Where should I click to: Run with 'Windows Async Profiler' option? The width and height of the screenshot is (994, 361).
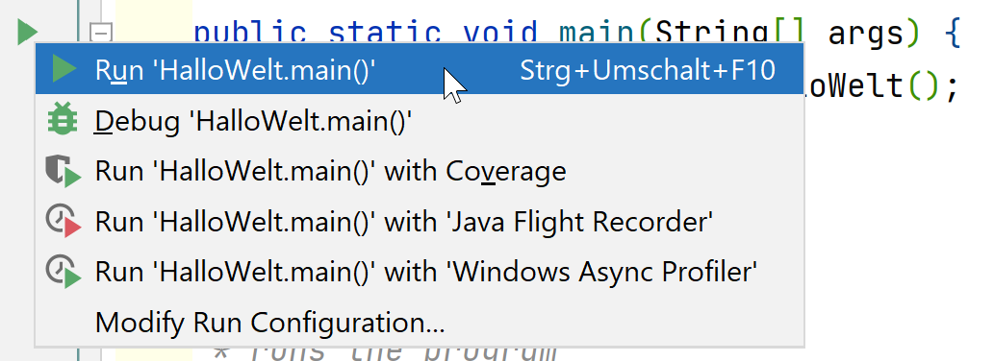point(426,273)
